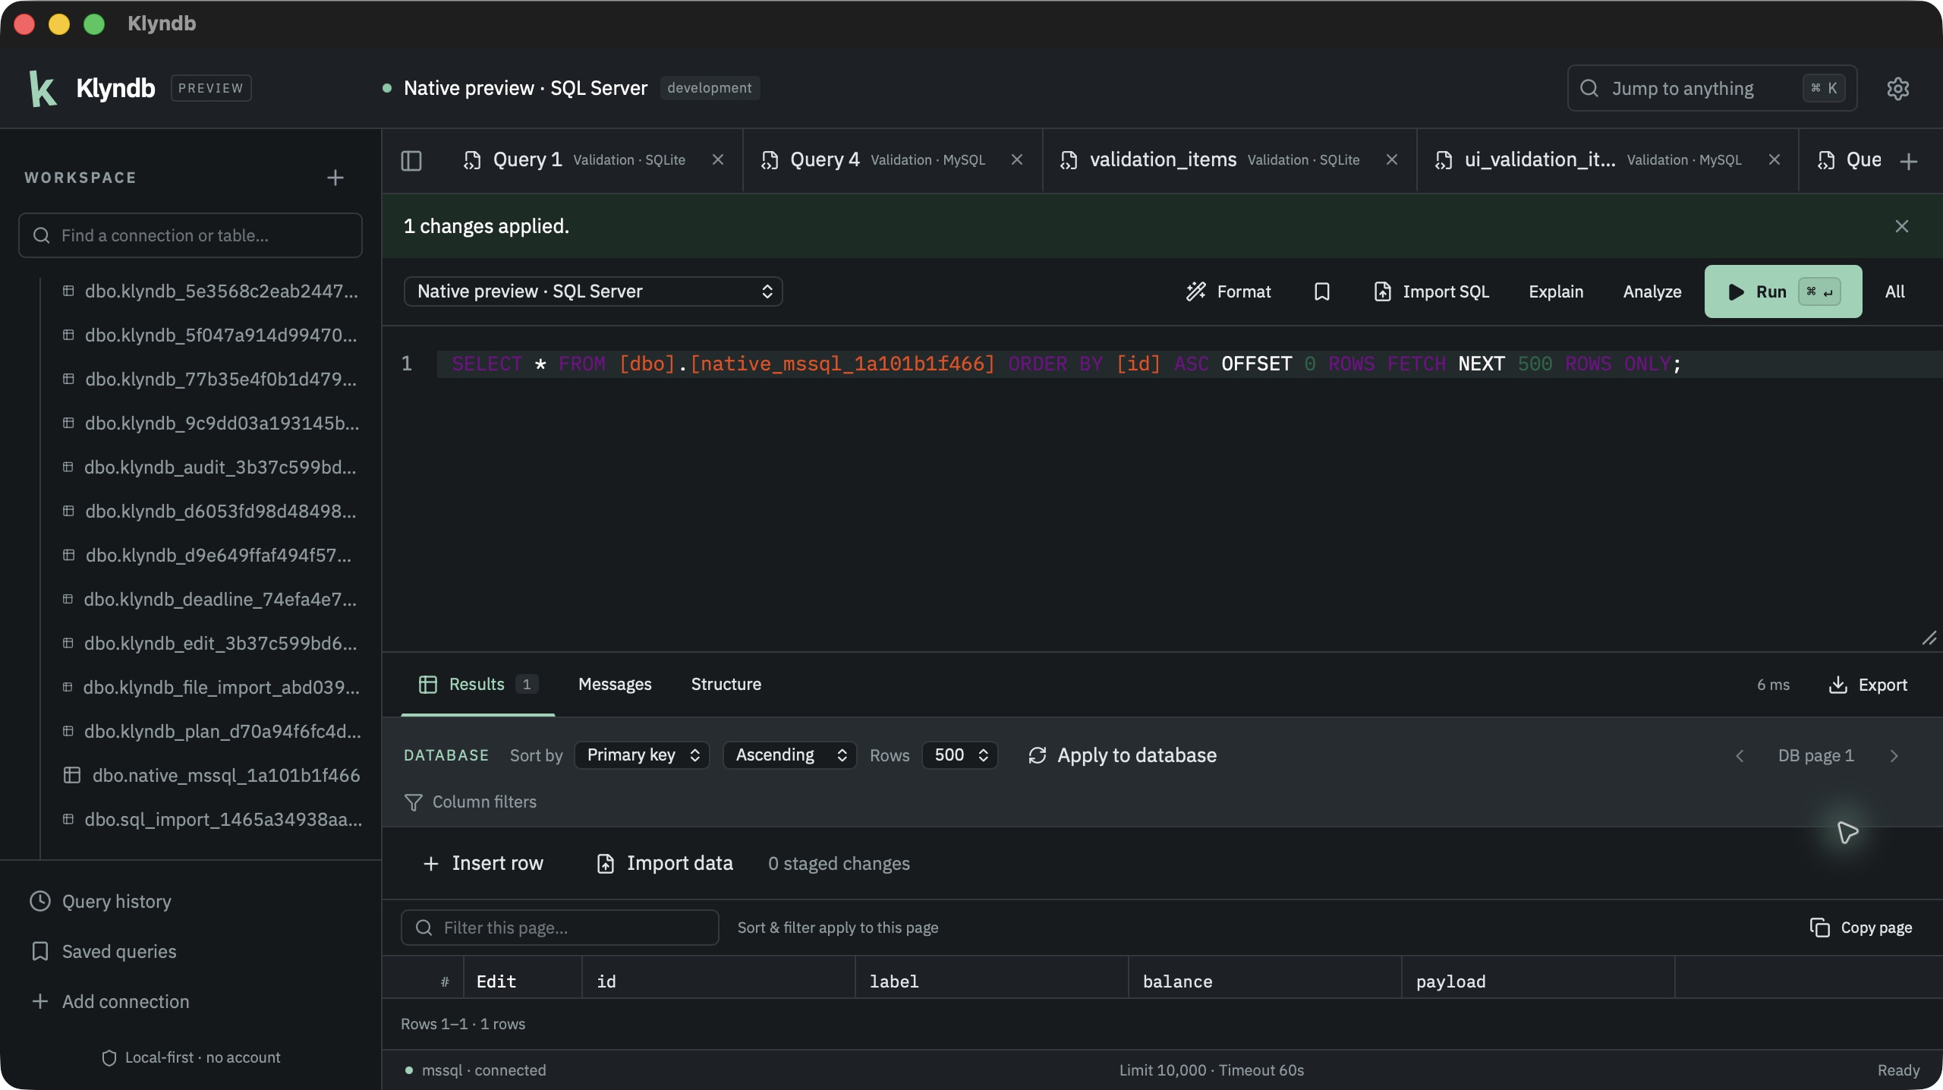
Task: Select dbo.native_mssql_1a101b1f466 table
Action: click(x=211, y=775)
